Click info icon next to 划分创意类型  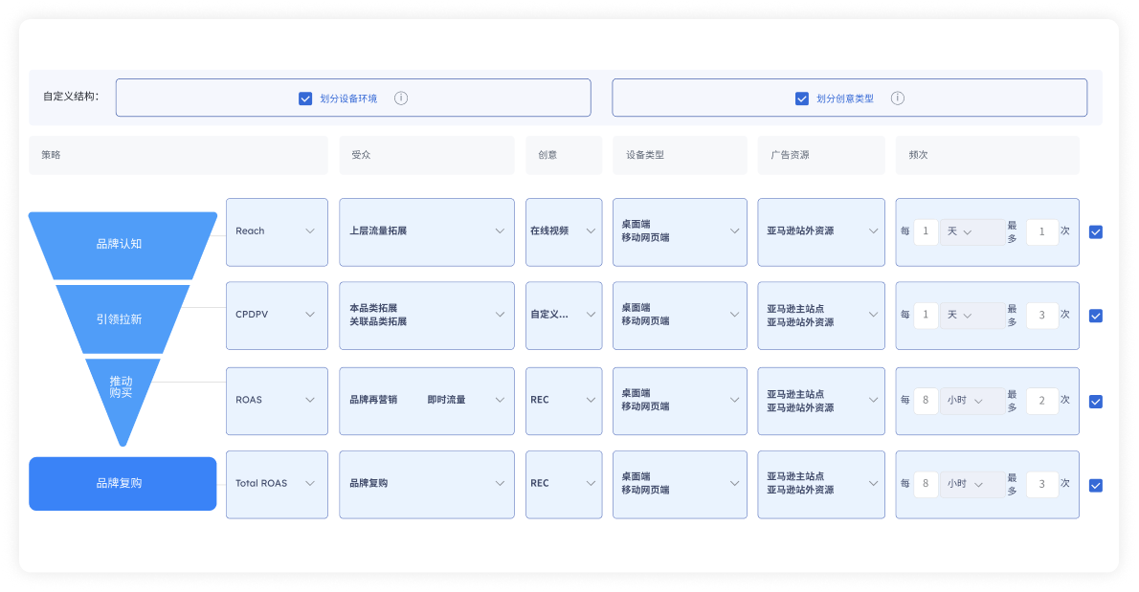pyautogui.click(x=897, y=99)
